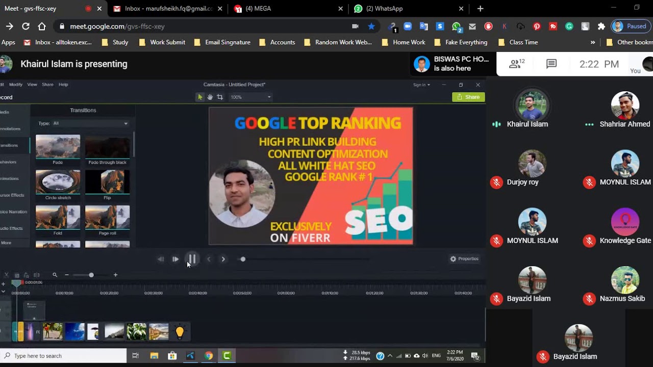
Task: Click the timeline playhead marker
Action: 17,282
